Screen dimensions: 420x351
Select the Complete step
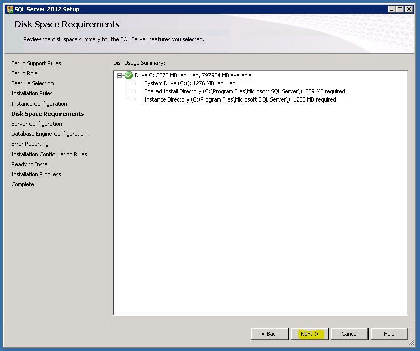pyautogui.click(x=23, y=184)
